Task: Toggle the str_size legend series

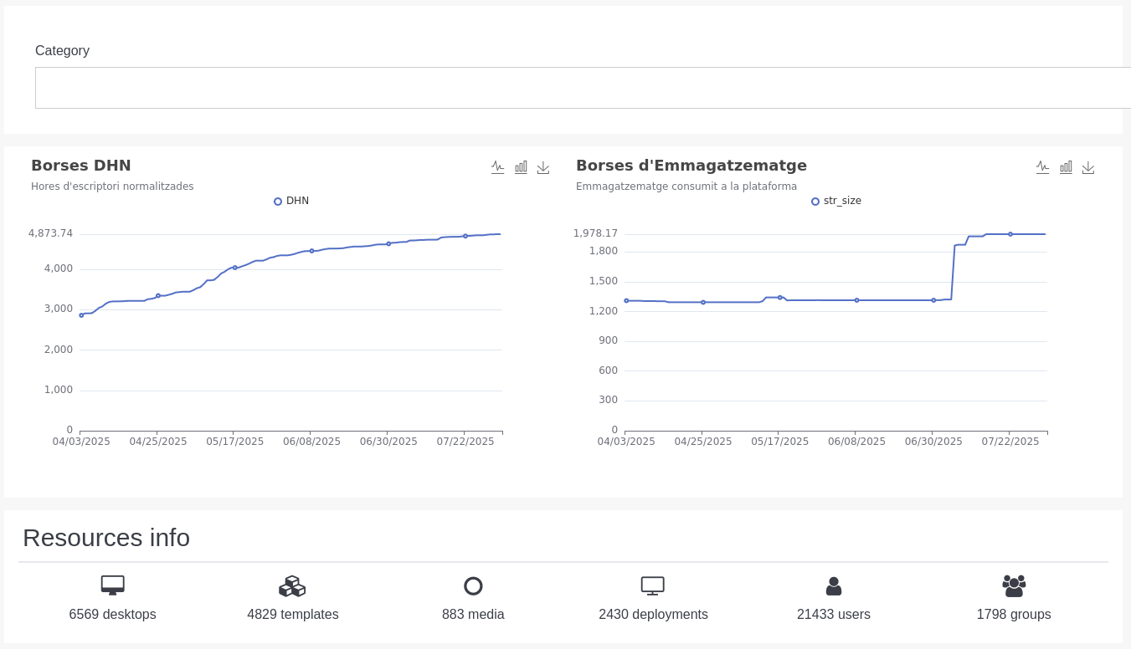Action: (835, 201)
